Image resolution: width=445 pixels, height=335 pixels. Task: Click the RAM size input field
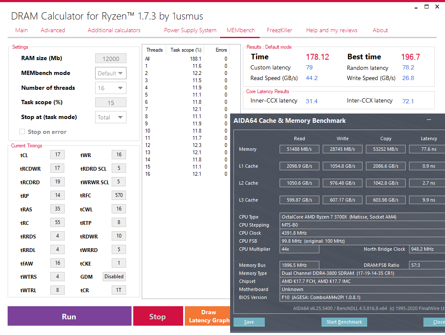[x=111, y=58]
